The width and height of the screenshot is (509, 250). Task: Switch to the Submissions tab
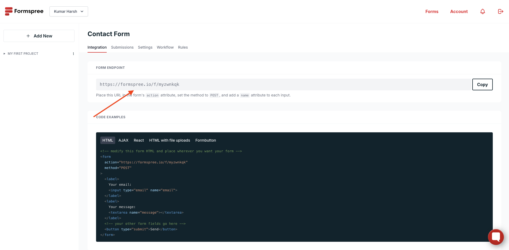(122, 47)
